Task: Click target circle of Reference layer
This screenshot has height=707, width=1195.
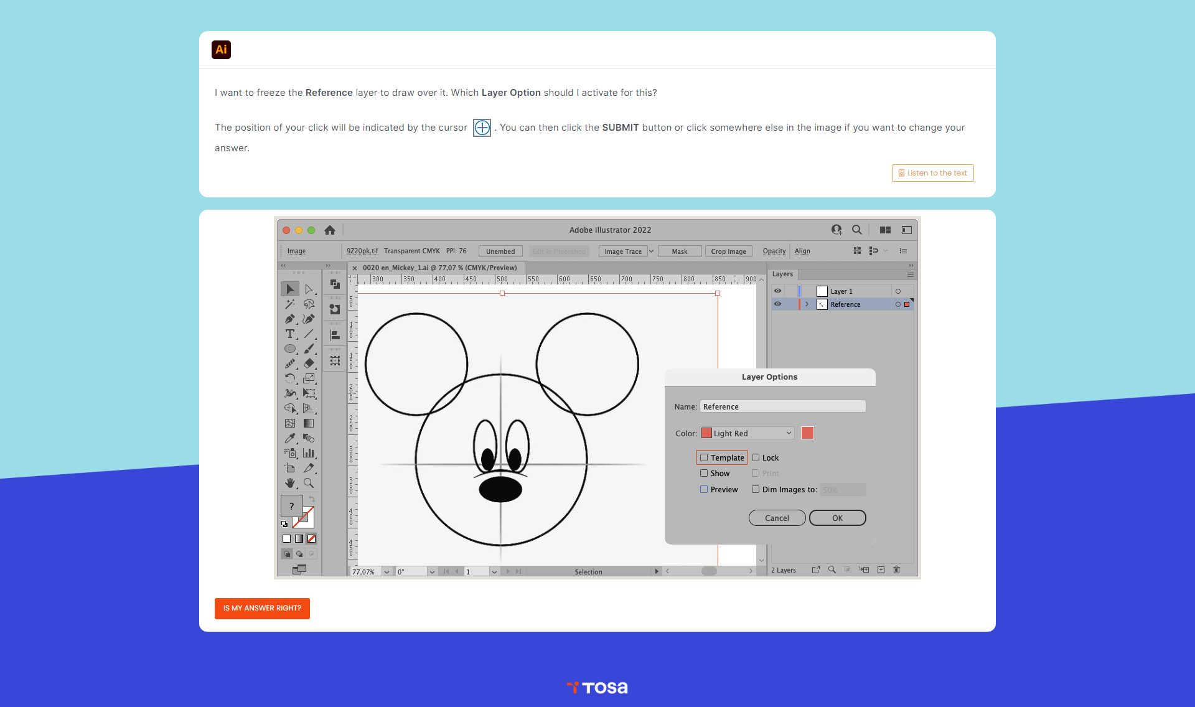Action: 897,304
